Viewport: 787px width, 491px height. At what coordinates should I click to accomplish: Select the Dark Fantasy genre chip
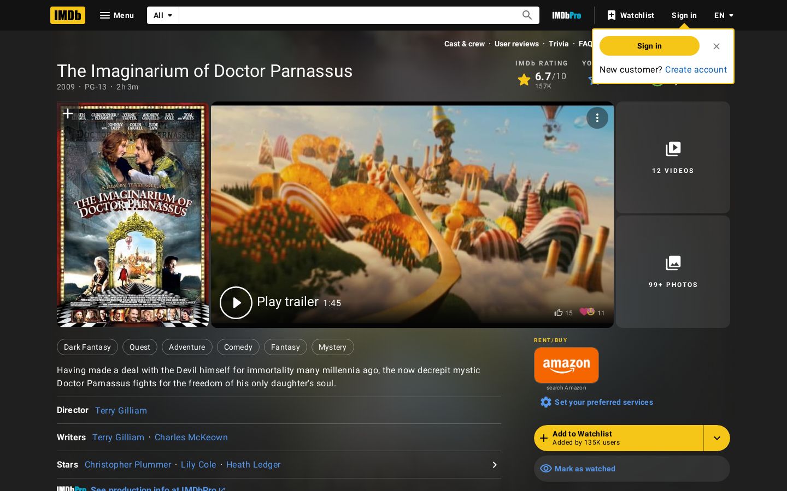click(87, 347)
